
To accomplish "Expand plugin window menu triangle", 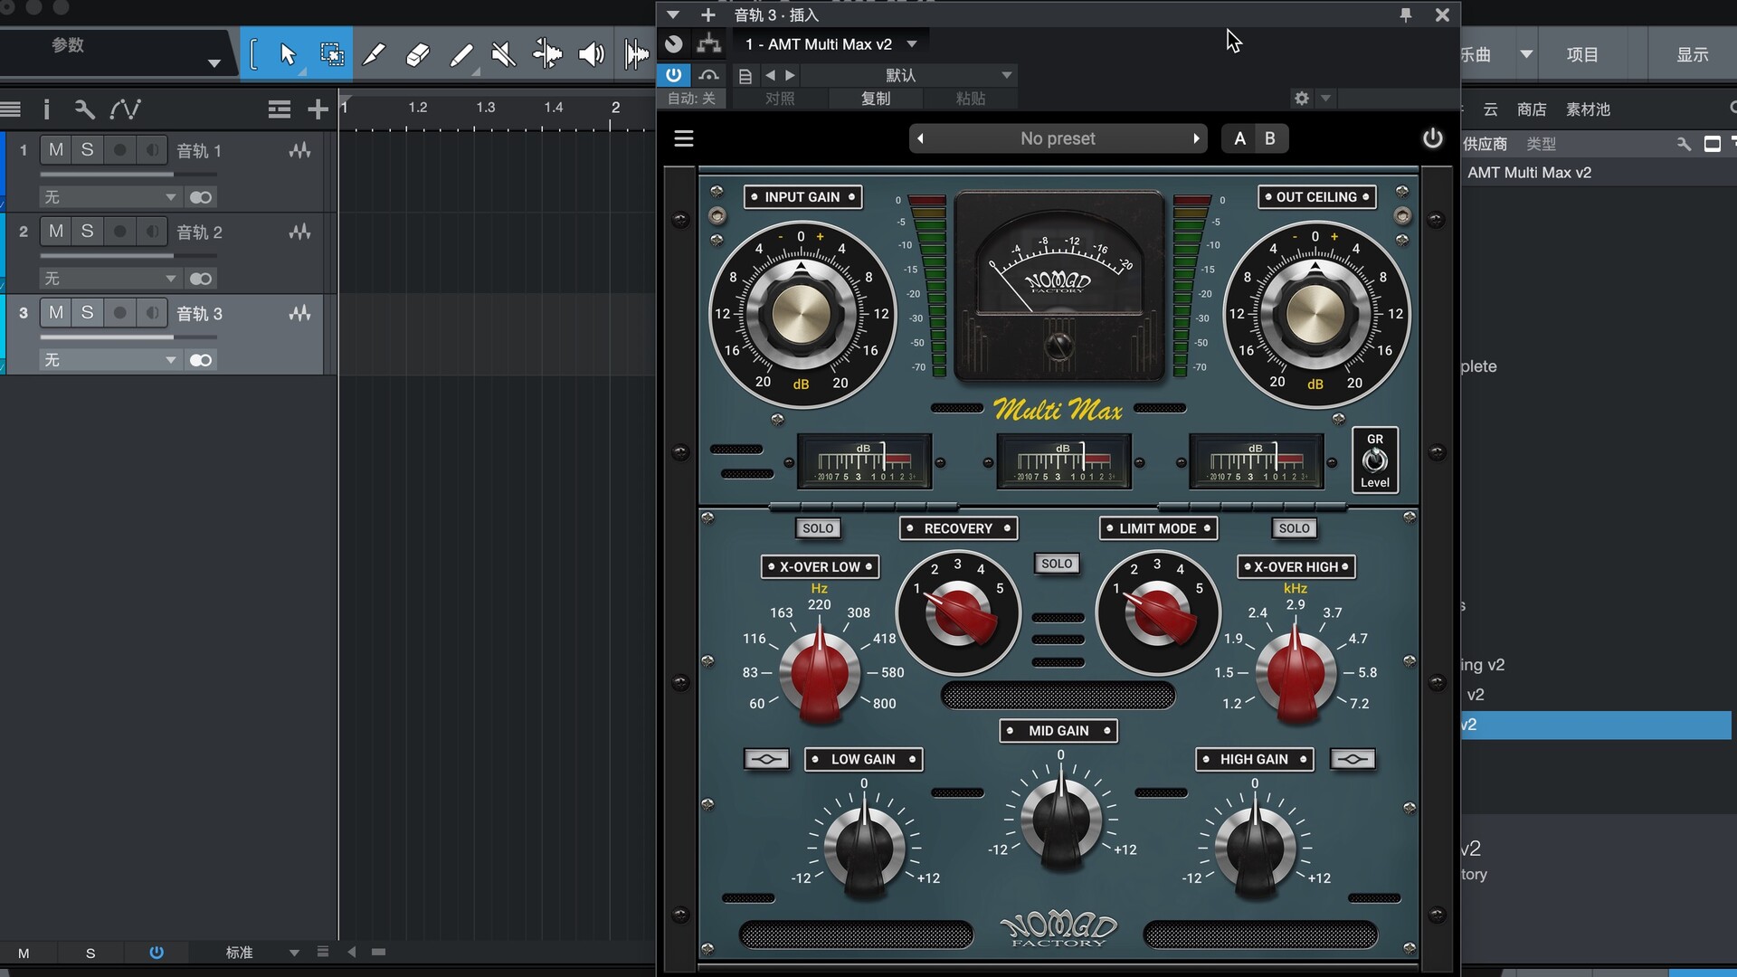I will (x=672, y=14).
